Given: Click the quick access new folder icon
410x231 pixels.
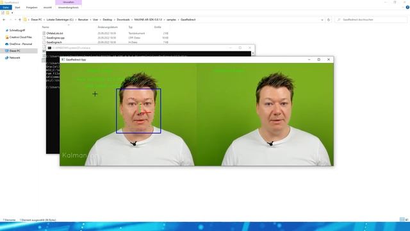Looking at the screenshot, I should (x=8, y=13).
